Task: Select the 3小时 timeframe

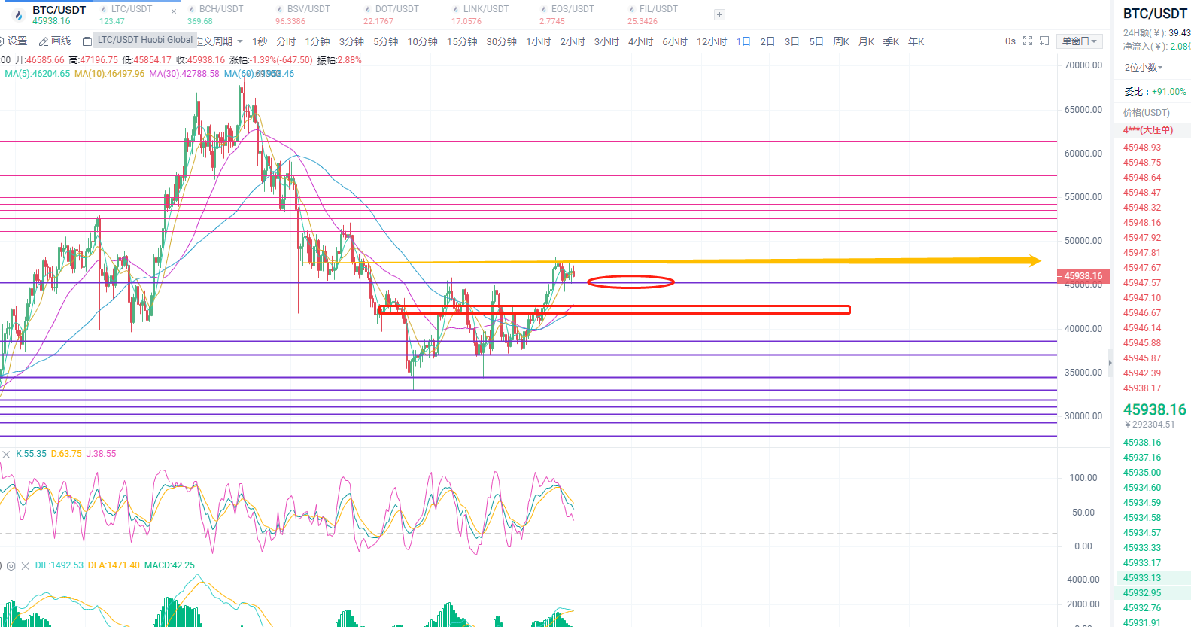Action: pyautogui.click(x=606, y=41)
